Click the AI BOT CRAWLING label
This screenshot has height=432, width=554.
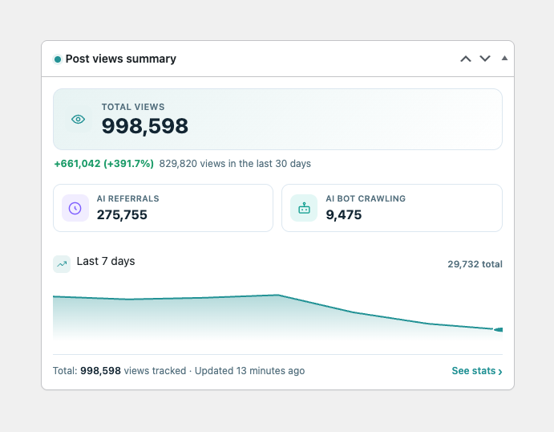tap(366, 198)
